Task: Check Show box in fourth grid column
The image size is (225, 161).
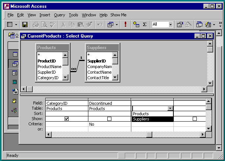Action: tap(195, 119)
